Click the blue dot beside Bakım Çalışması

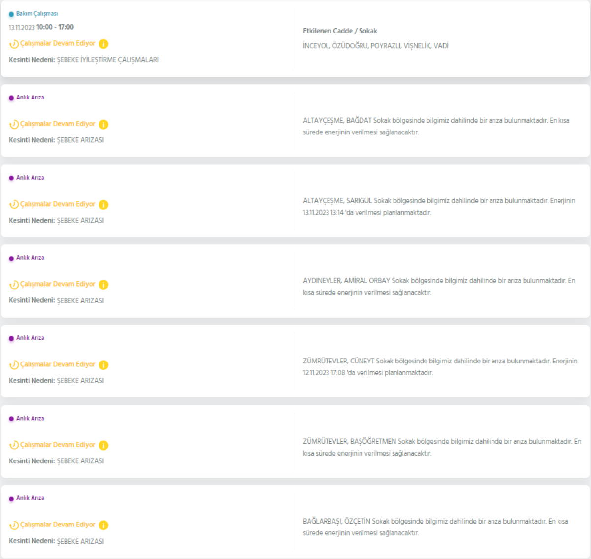coord(11,14)
